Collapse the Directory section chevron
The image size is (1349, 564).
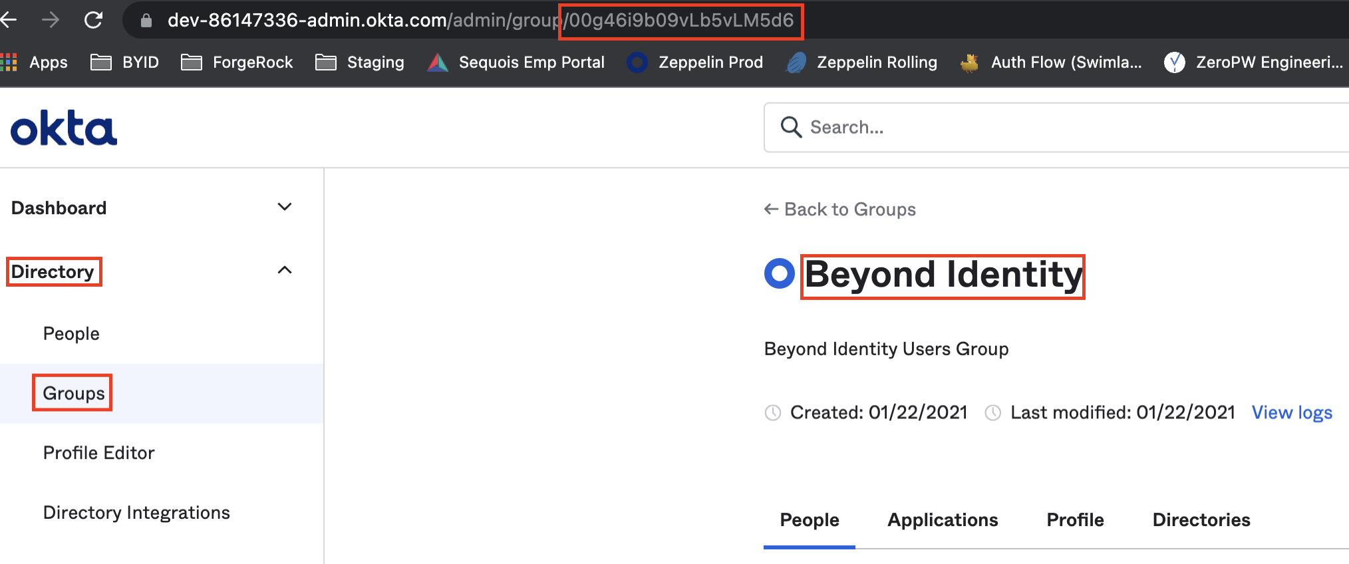(285, 271)
